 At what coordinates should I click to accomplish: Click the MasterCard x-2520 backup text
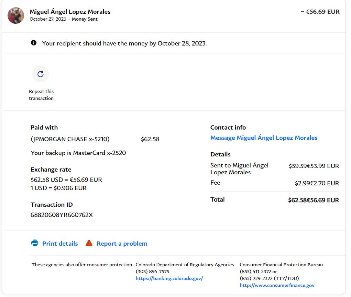tap(78, 153)
